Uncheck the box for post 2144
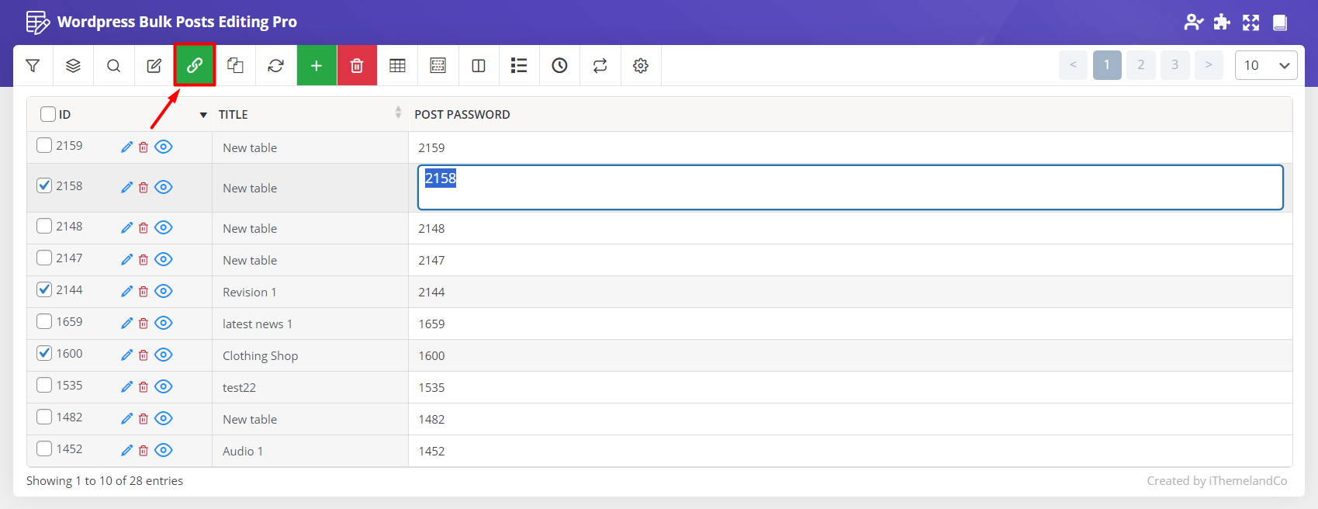The height and width of the screenshot is (509, 1318). click(44, 289)
